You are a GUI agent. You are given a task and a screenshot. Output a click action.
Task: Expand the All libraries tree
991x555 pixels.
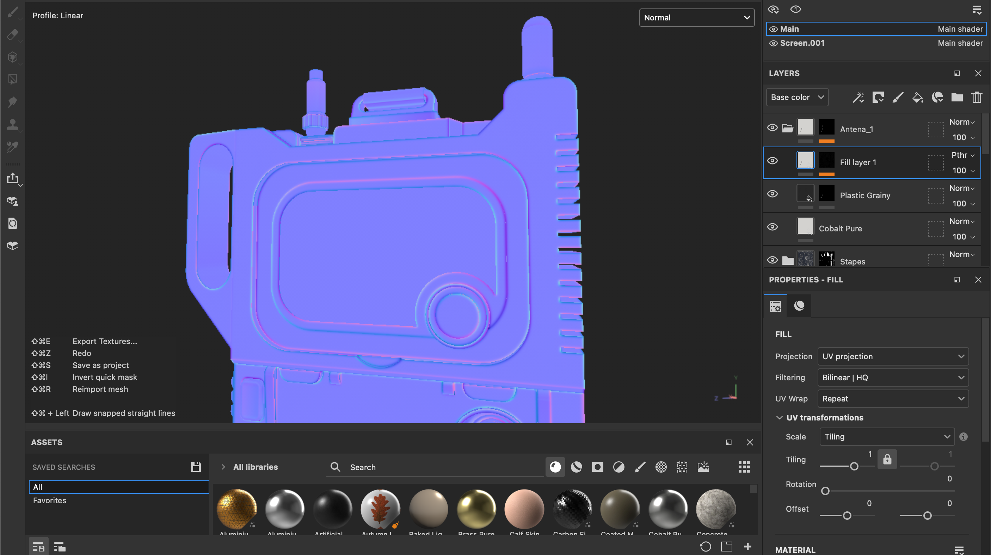tap(223, 467)
